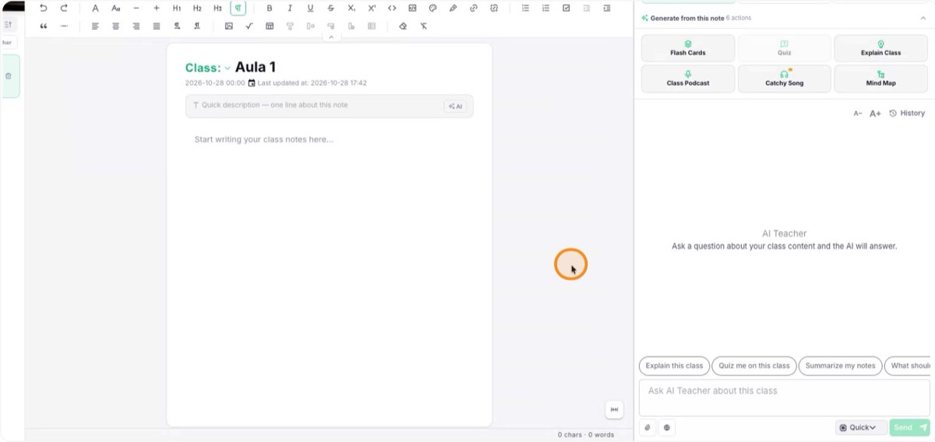Viewport: 935px width, 442px height.
Task: Generate a Class Podcast
Action: tap(688, 79)
